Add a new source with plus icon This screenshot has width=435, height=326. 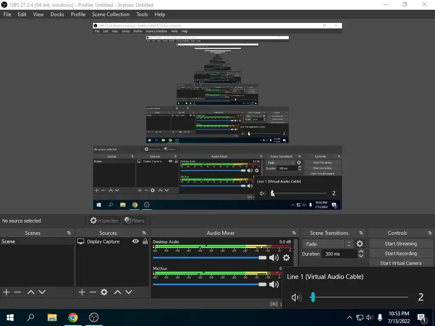82,292
